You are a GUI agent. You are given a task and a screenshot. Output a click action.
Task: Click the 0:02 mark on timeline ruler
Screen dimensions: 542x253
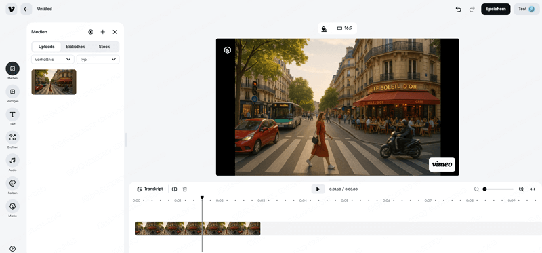click(220, 201)
